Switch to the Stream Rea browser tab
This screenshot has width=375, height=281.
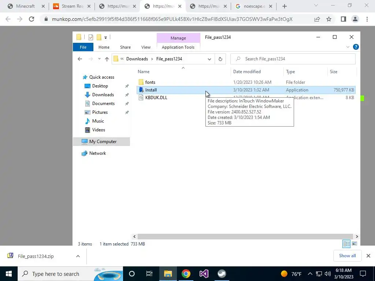click(72, 6)
